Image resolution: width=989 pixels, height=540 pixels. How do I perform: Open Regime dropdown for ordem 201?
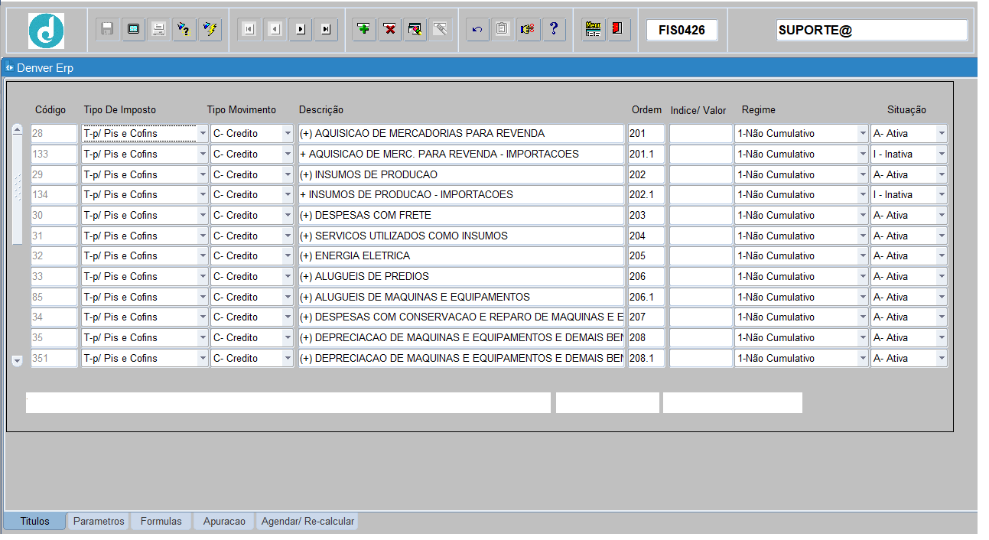tap(863, 133)
